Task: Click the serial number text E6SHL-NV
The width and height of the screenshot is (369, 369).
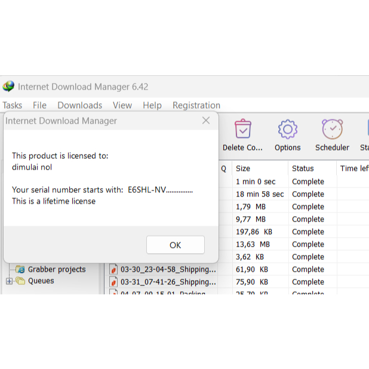Action: [160, 190]
